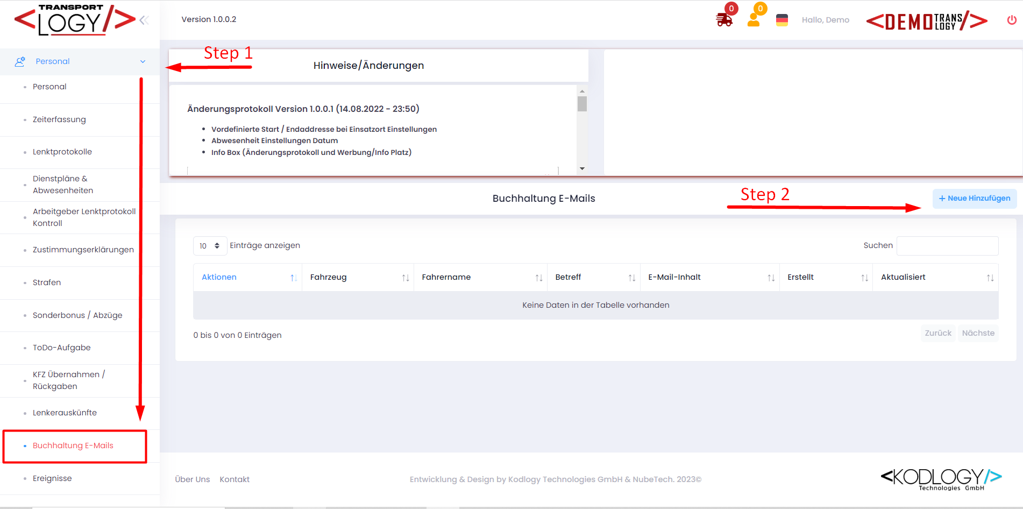Click the Transportlogy logo
The image size is (1023, 509).
pyautogui.click(x=74, y=20)
